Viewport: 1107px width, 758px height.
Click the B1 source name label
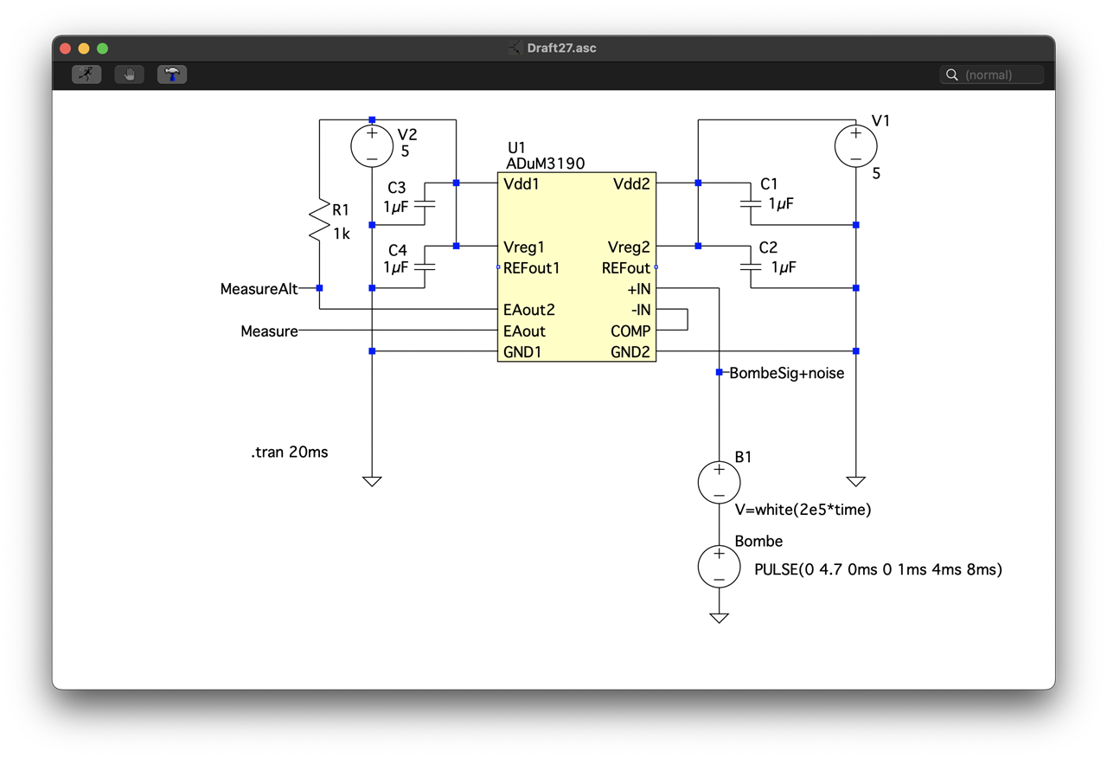click(743, 457)
